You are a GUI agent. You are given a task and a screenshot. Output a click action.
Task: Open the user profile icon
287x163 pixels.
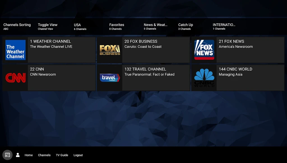18,155
